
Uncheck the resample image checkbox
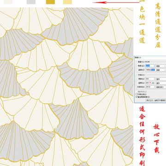click(x=136, y=97)
